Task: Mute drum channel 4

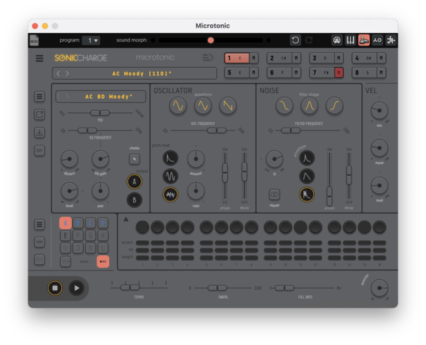Action: click(x=381, y=58)
